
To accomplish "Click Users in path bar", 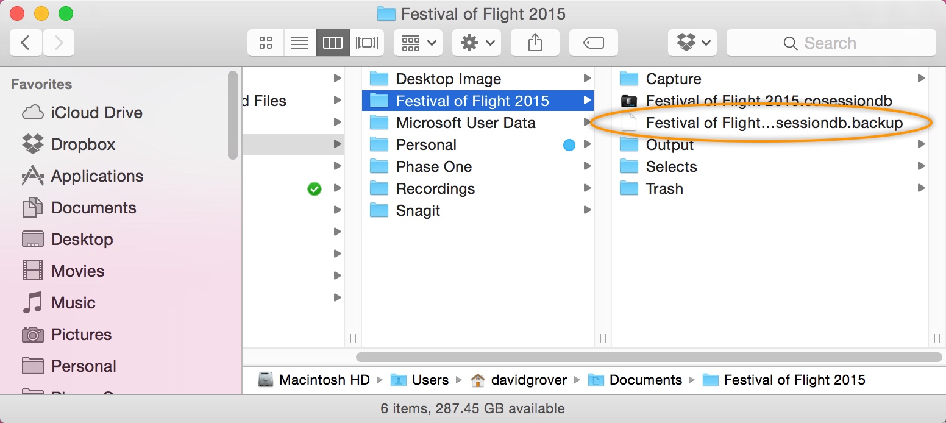I will [x=419, y=380].
